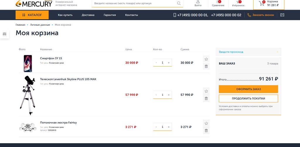Increase quantity of Смартфон SY 15
Screen dimensions: 300x147
(168, 63)
